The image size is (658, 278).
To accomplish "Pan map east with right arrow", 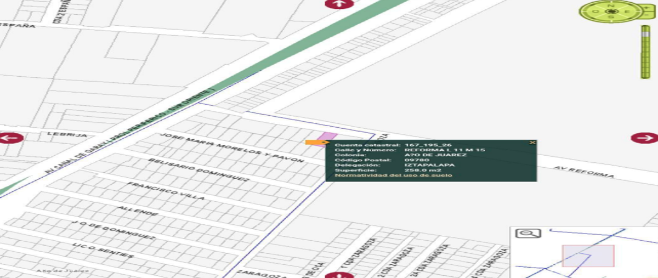I will point(643,138).
